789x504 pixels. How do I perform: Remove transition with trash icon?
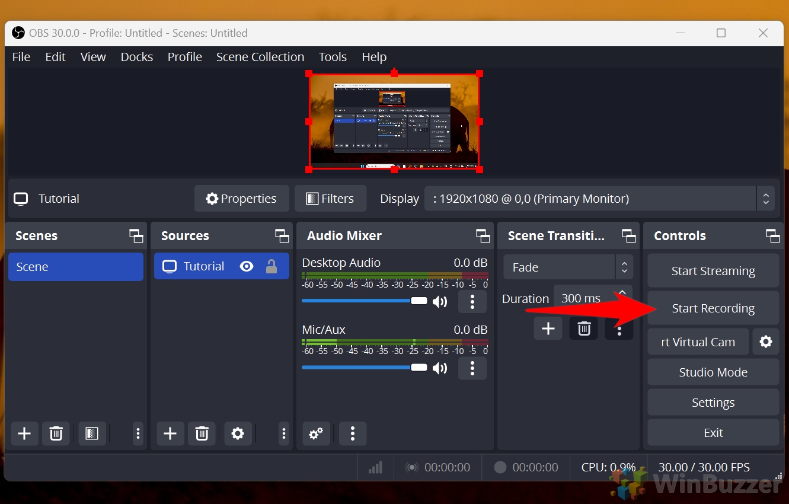point(584,328)
